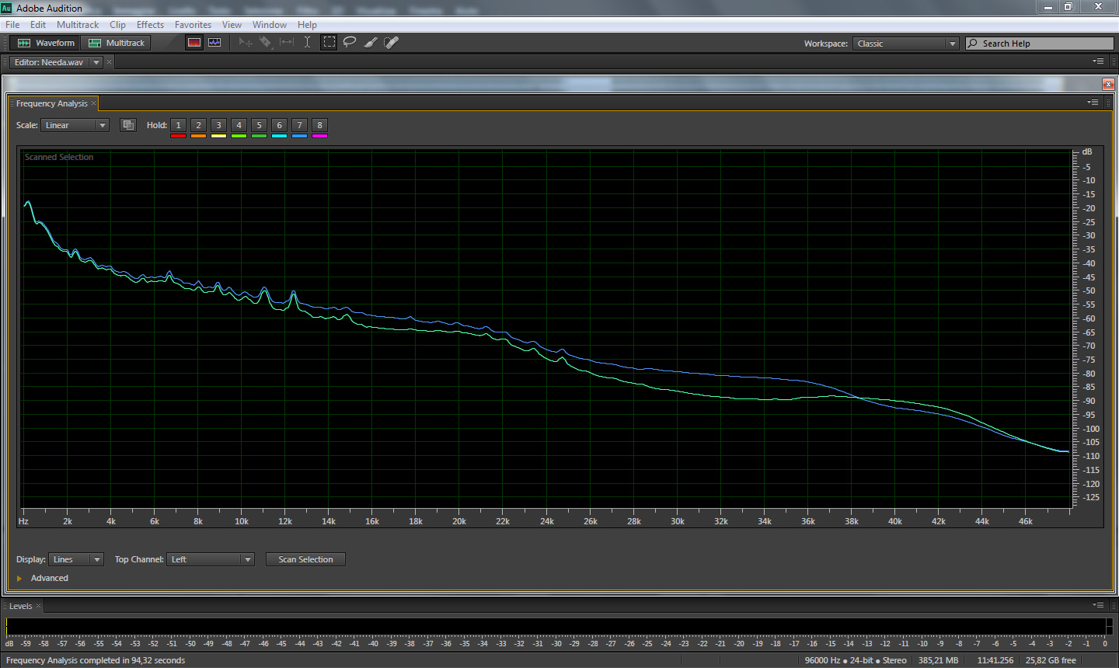The width and height of the screenshot is (1119, 668).
Task: Click the Frequency Analysis completed status message
Action: pos(96,660)
